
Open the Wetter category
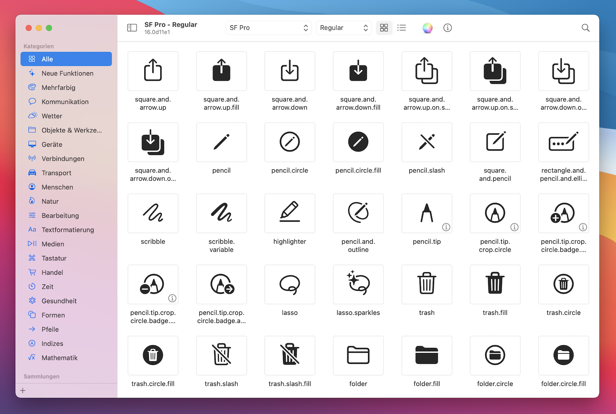coord(52,116)
